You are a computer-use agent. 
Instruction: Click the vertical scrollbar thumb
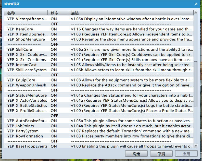coord(196,84)
